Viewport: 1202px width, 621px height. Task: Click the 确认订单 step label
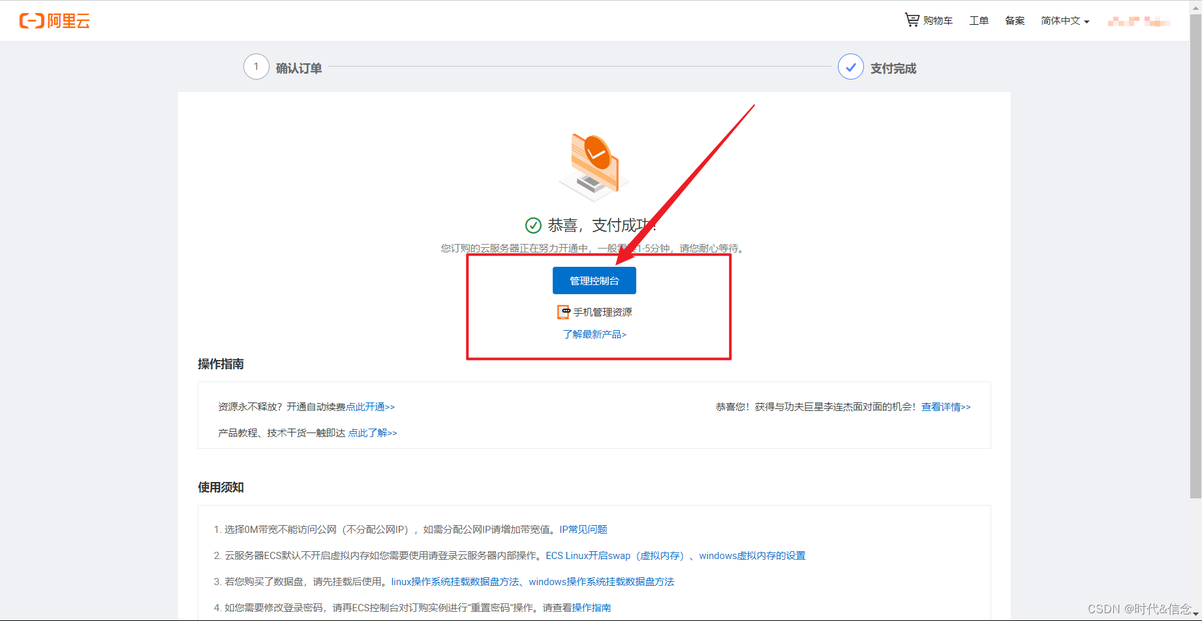point(299,68)
